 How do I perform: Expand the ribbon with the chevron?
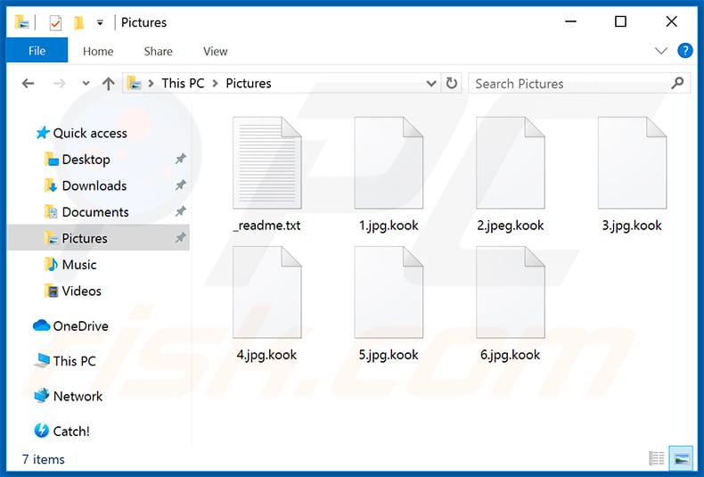[x=661, y=50]
